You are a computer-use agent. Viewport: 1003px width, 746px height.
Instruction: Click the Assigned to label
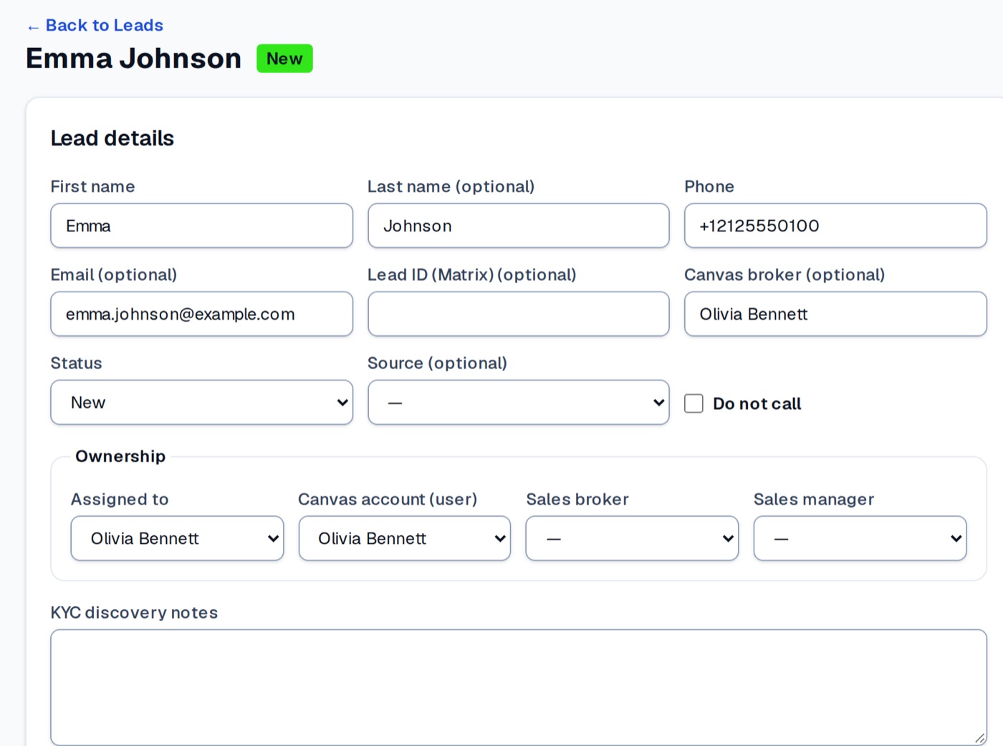coord(120,499)
